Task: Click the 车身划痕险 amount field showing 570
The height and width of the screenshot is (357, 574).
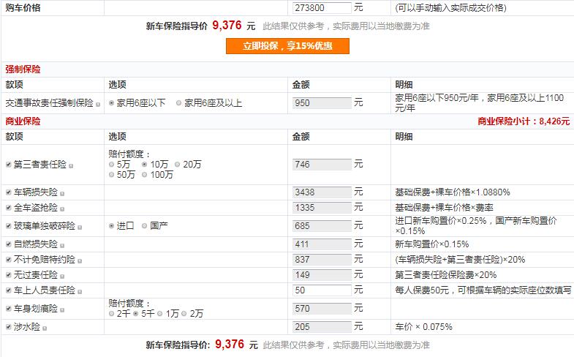Action: click(322, 309)
